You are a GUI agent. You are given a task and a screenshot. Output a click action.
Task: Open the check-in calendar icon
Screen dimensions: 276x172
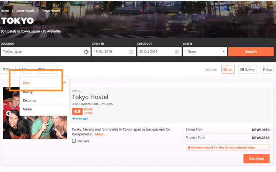pyautogui.click(x=131, y=52)
